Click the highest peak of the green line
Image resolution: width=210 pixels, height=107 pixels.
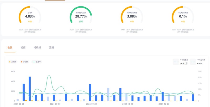click(x=49, y=76)
